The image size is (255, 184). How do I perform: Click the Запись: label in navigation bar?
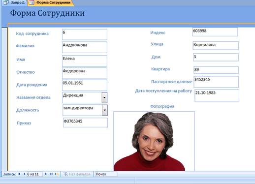pos(9,174)
